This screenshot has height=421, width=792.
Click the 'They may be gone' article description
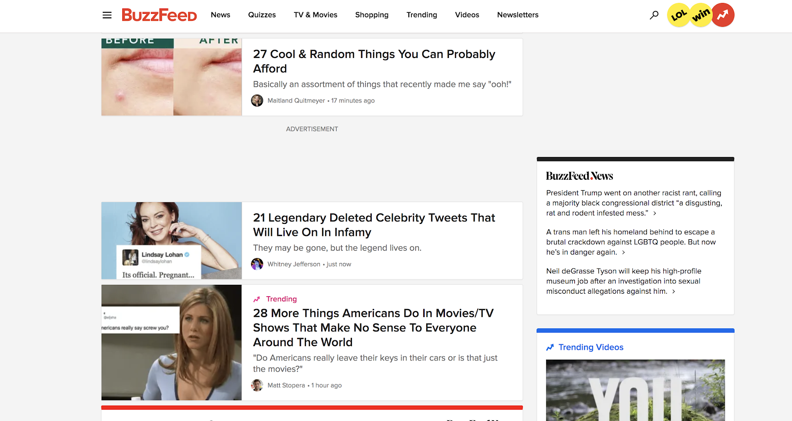point(337,248)
